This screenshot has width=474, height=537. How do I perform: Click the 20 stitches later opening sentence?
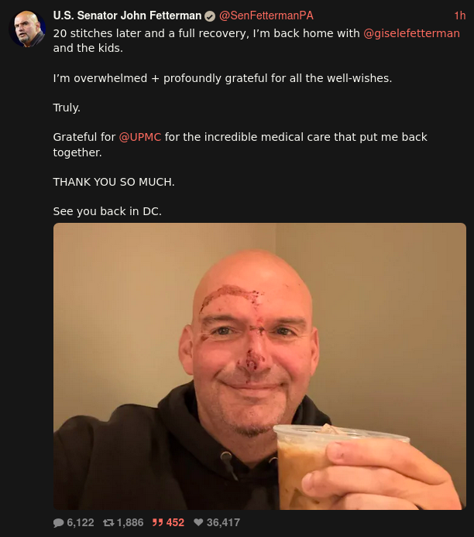point(256,41)
